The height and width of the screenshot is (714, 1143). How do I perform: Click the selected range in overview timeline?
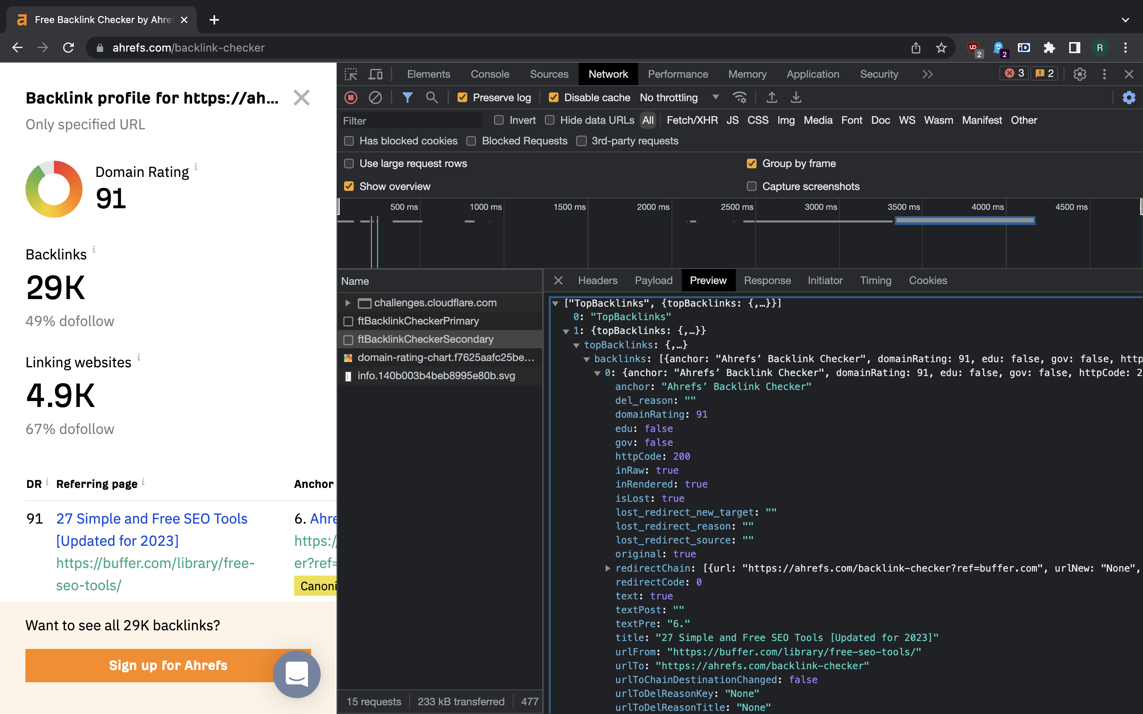pyautogui.click(x=965, y=221)
